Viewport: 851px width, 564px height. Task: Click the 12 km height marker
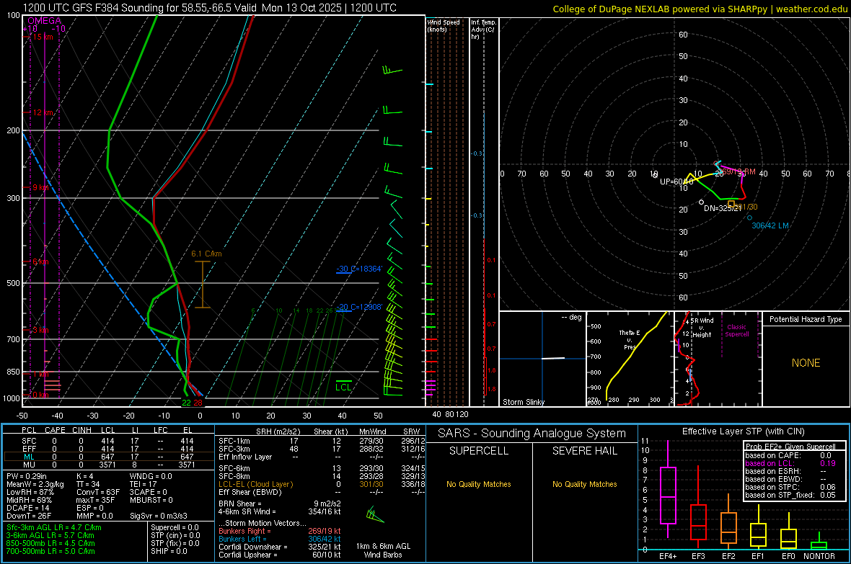pyautogui.click(x=43, y=112)
